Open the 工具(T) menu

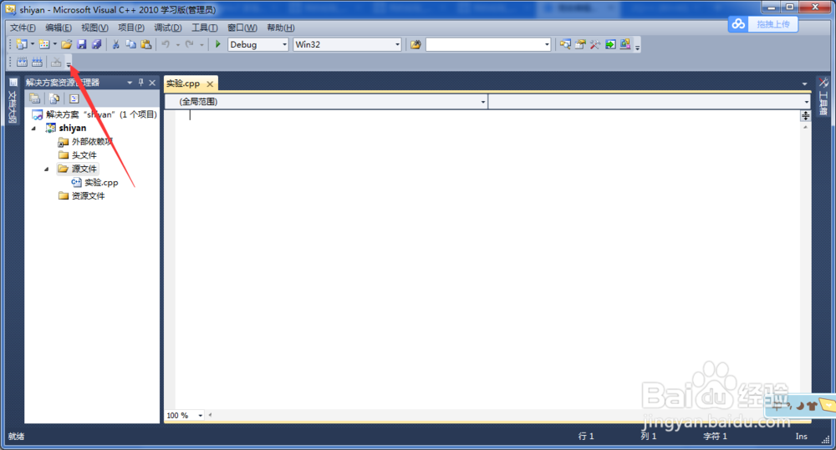(204, 28)
